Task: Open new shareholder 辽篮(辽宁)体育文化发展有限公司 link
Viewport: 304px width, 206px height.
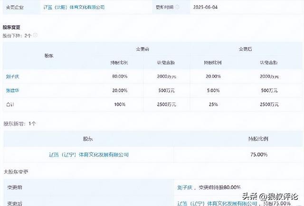Action: [x=89, y=154]
